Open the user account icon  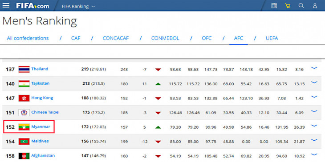[x=315, y=6]
